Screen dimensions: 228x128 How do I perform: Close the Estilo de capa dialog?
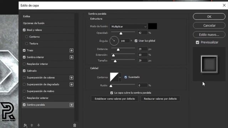pos(224,5)
